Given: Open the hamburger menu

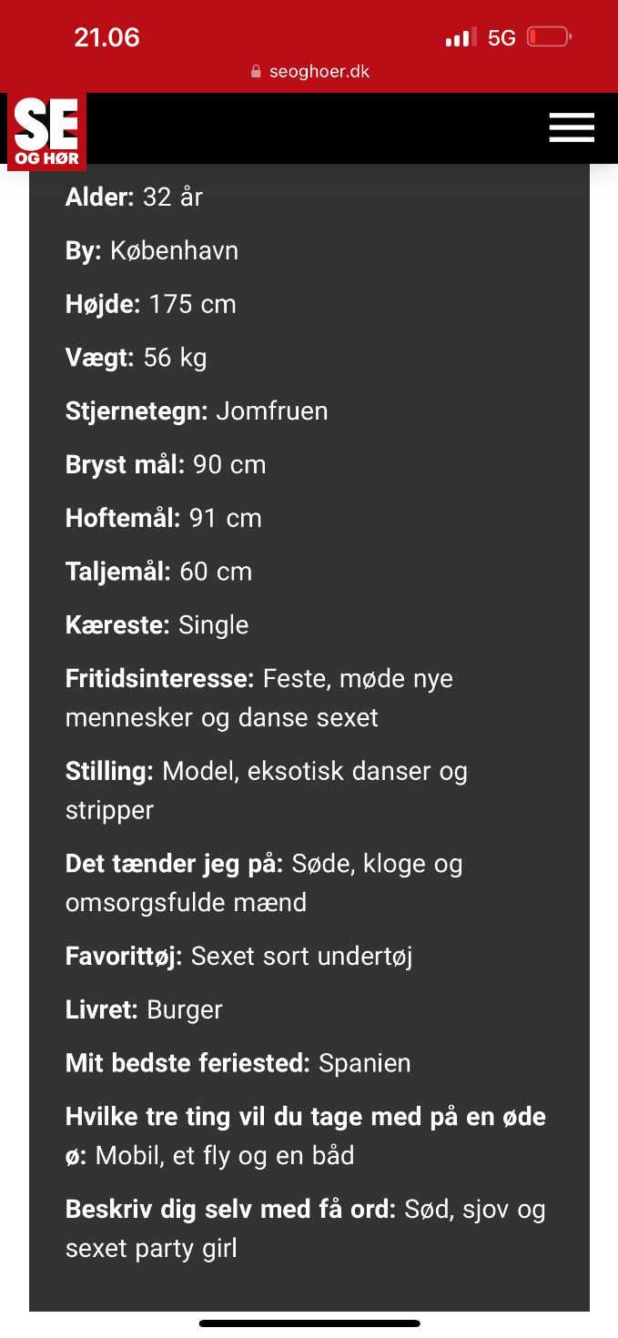Looking at the screenshot, I should [x=572, y=127].
